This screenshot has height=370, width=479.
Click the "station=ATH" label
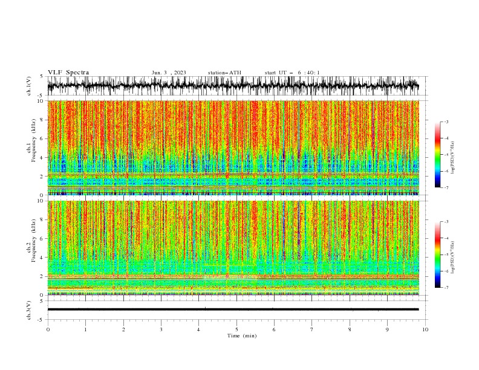coord(224,73)
